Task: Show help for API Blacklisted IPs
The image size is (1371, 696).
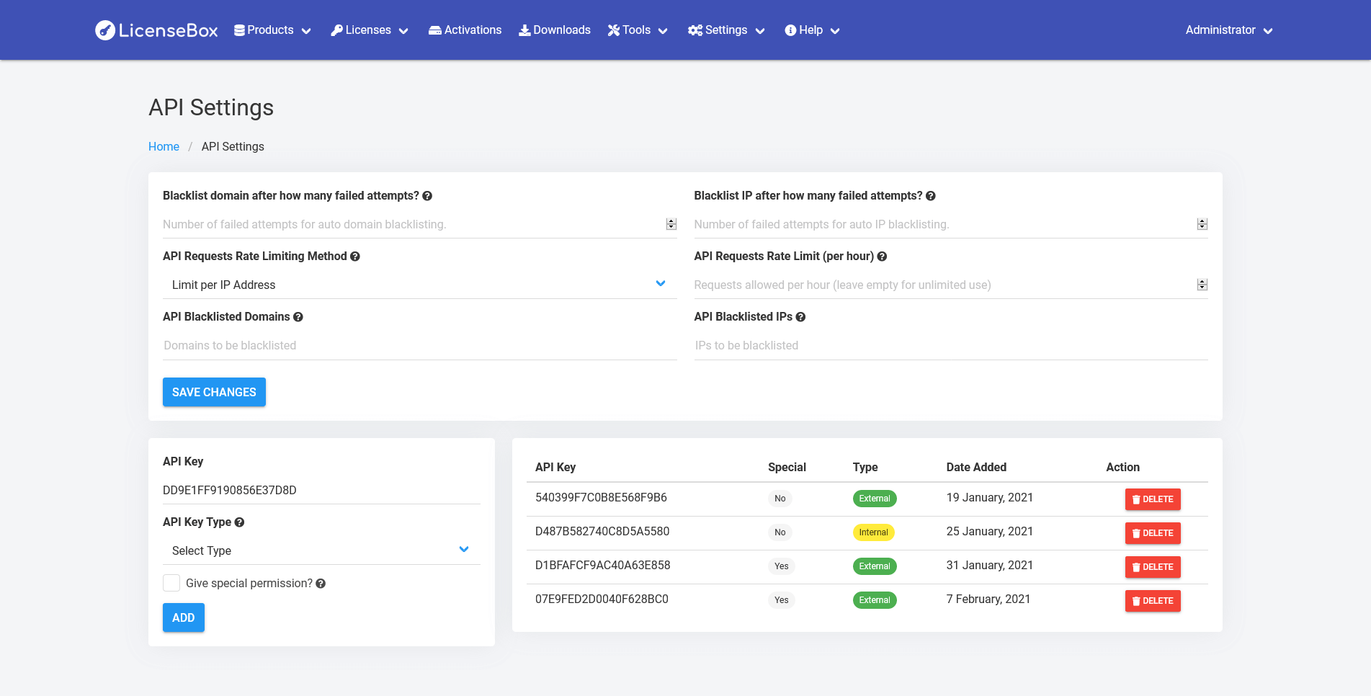Action: pyautogui.click(x=800, y=317)
